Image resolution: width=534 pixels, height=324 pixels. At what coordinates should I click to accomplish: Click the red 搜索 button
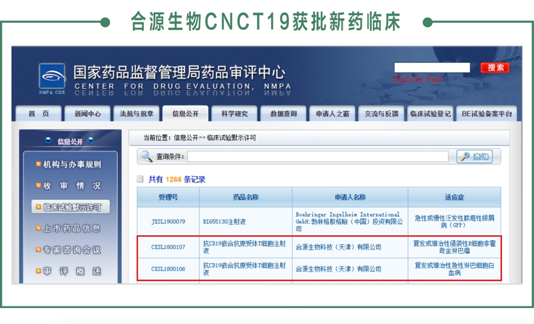point(495,68)
